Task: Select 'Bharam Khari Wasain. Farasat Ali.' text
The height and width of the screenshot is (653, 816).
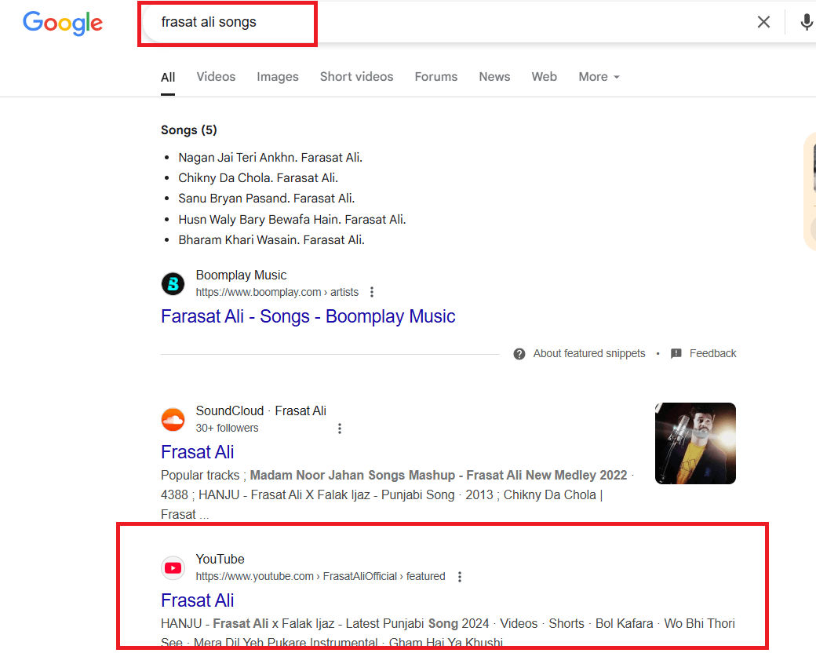Action: pyautogui.click(x=271, y=240)
